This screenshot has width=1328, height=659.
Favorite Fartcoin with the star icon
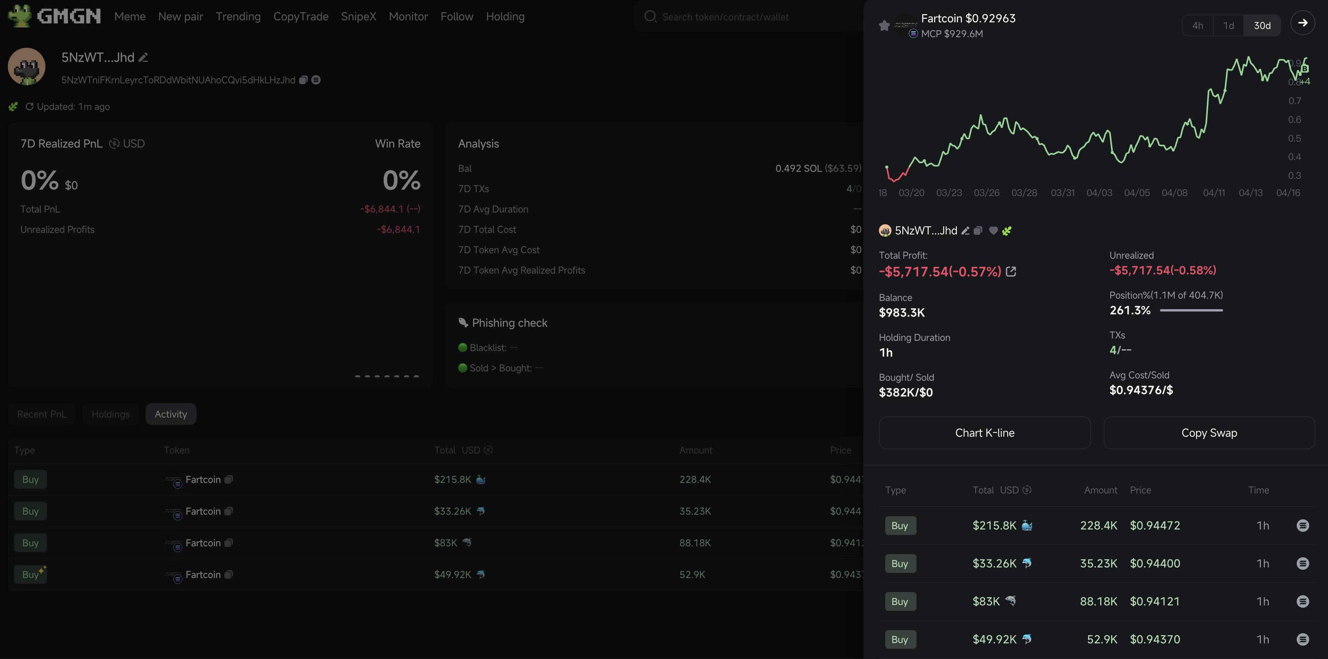(x=884, y=25)
